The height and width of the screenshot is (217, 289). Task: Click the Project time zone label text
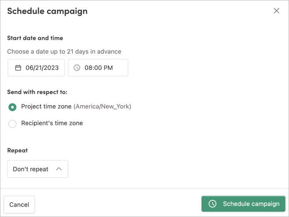click(x=46, y=106)
